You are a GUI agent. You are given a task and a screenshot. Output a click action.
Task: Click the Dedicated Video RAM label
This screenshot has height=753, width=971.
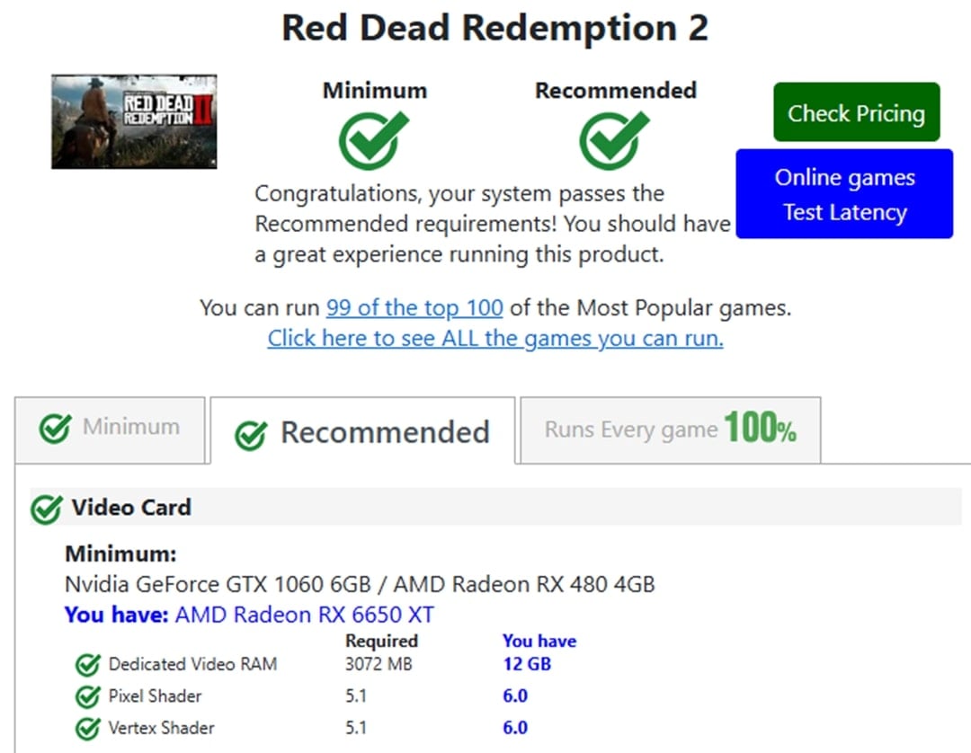[192, 664]
